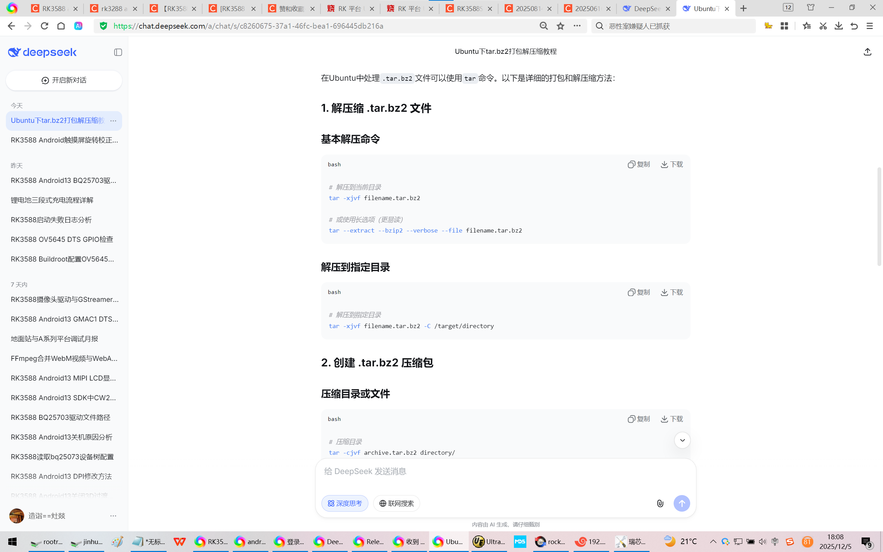This screenshot has width=883, height=552.
Task: Download the extract-to-directory code block
Action: pos(672,292)
